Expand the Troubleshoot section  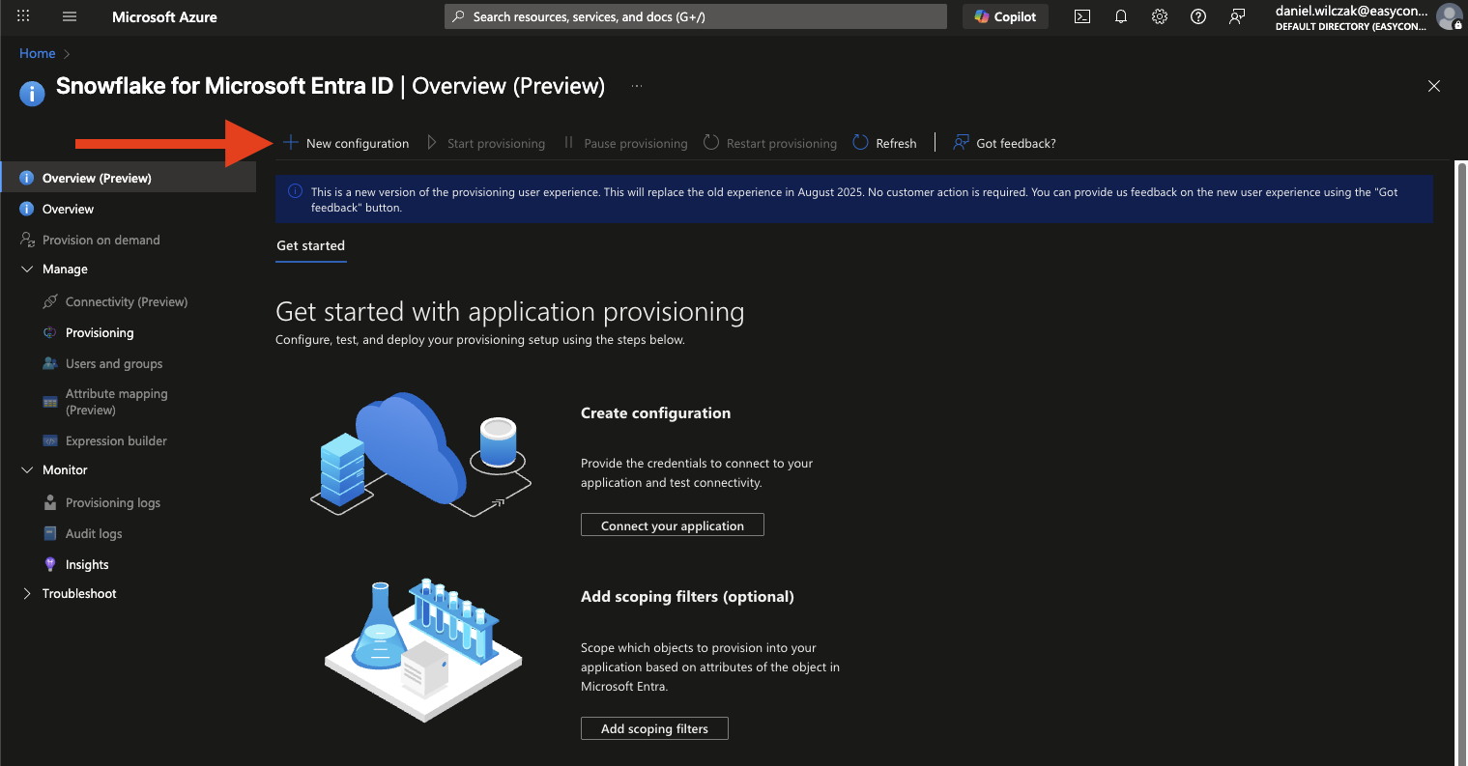pyautogui.click(x=27, y=594)
